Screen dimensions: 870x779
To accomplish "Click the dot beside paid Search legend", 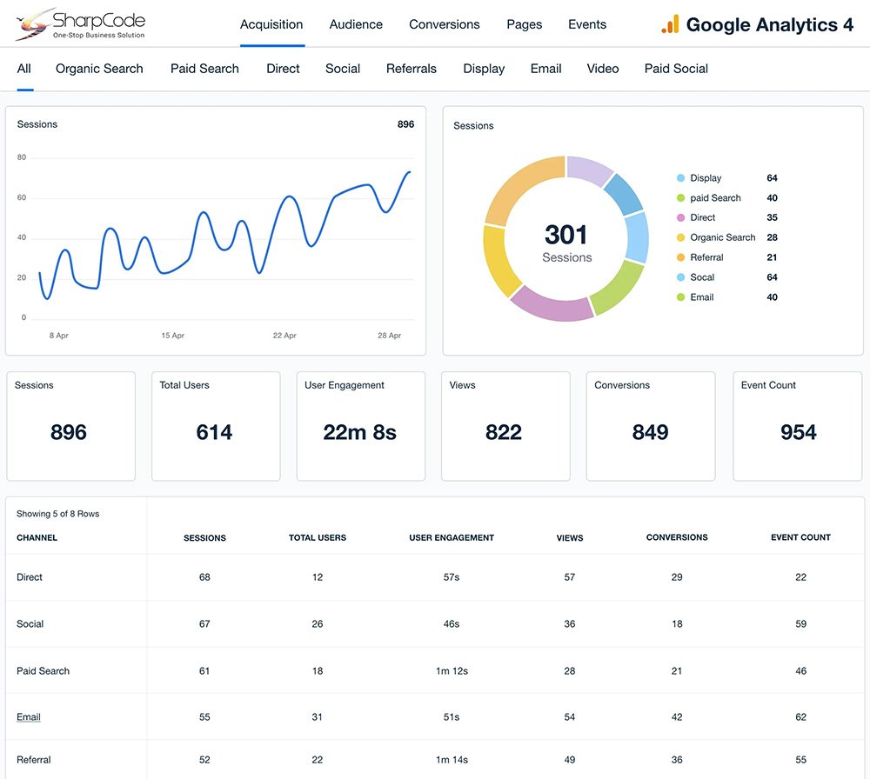I will [x=680, y=198].
